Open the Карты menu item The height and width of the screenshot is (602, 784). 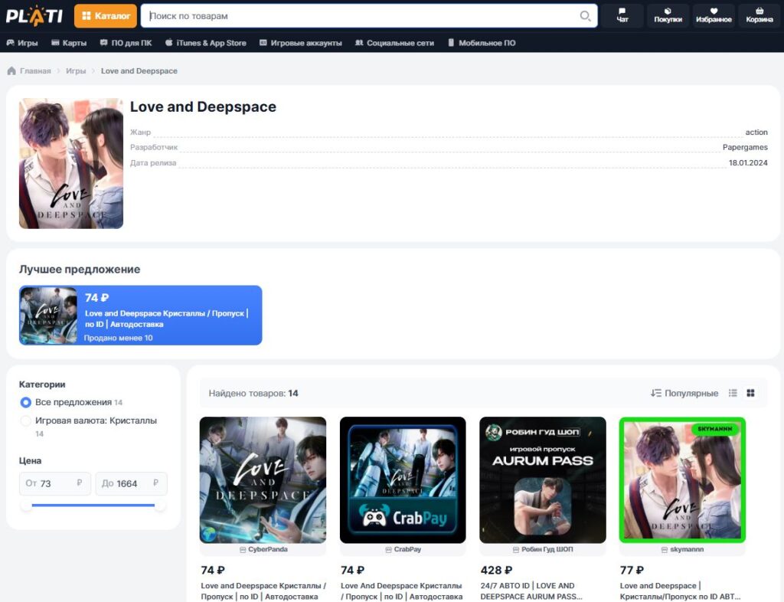(x=69, y=43)
